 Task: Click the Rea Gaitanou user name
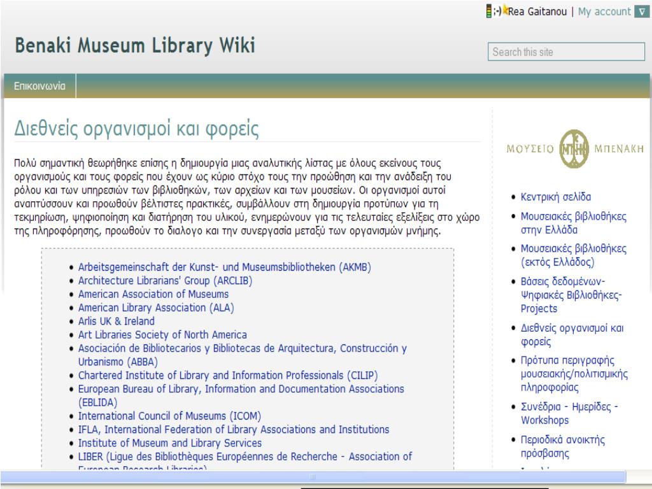point(537,11)
